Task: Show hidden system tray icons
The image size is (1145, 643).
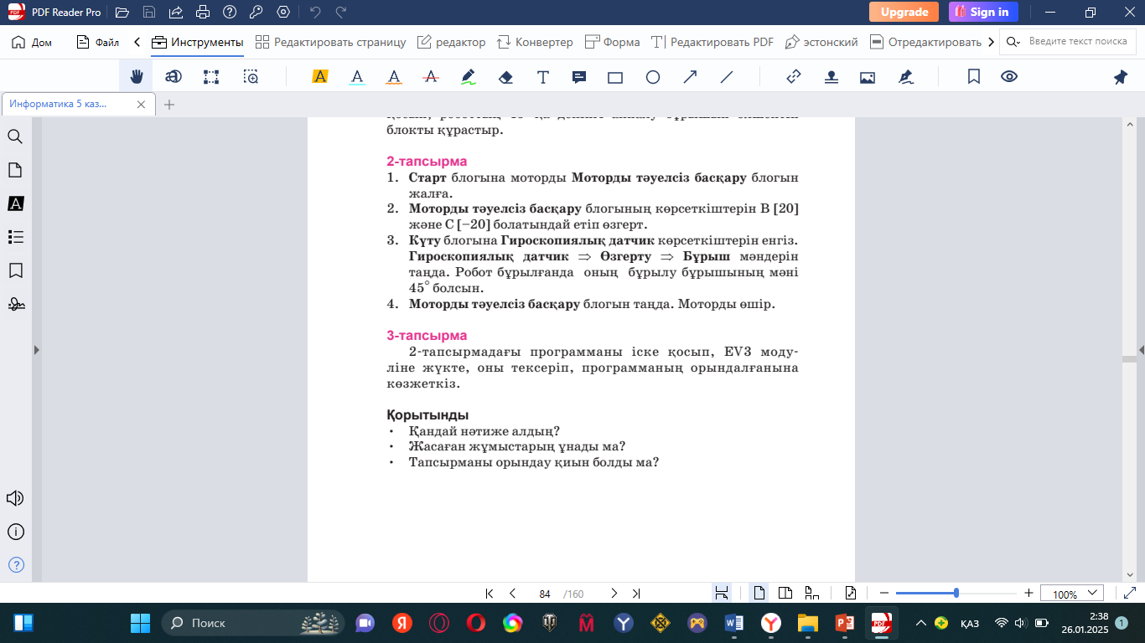Action: [x=921, y=623]
